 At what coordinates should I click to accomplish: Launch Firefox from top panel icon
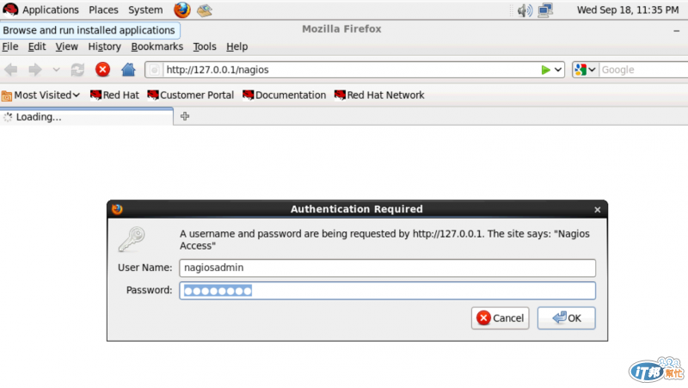[182, 9]
